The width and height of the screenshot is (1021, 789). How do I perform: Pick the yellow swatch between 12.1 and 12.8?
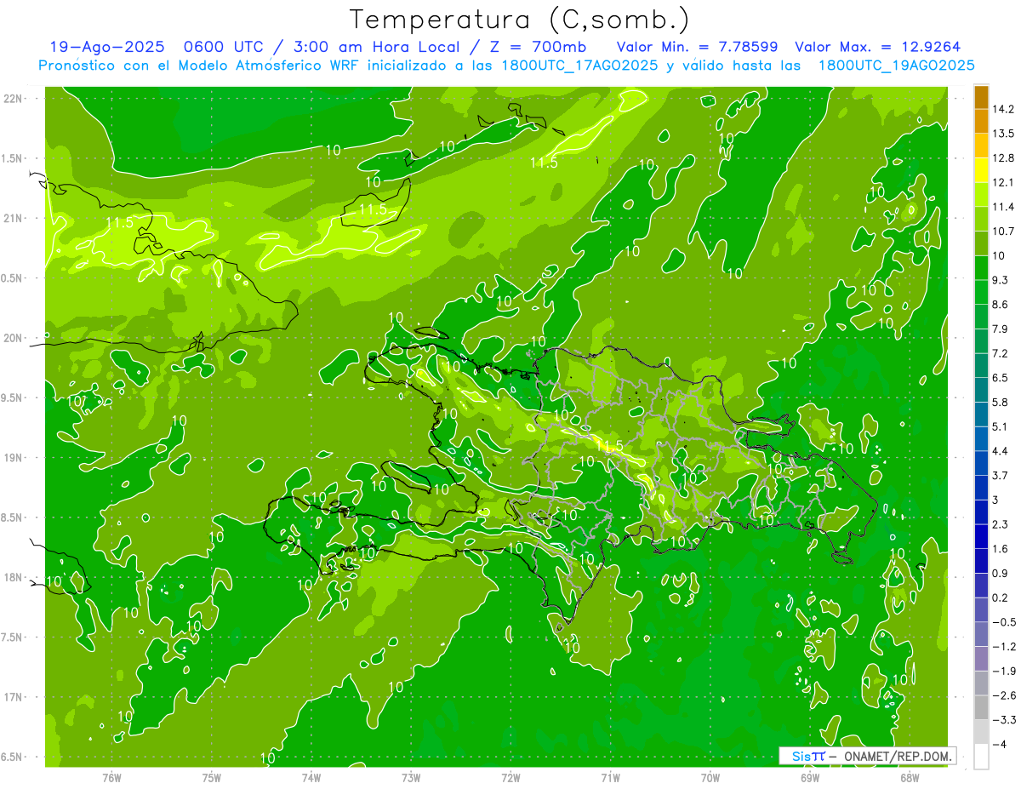point(981,170)
